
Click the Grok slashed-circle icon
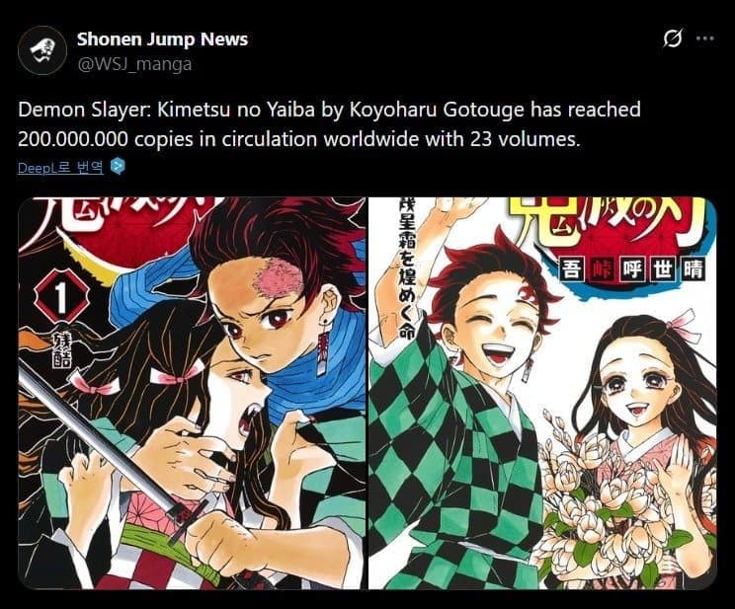pyautogui.click(x=672, y=38)
